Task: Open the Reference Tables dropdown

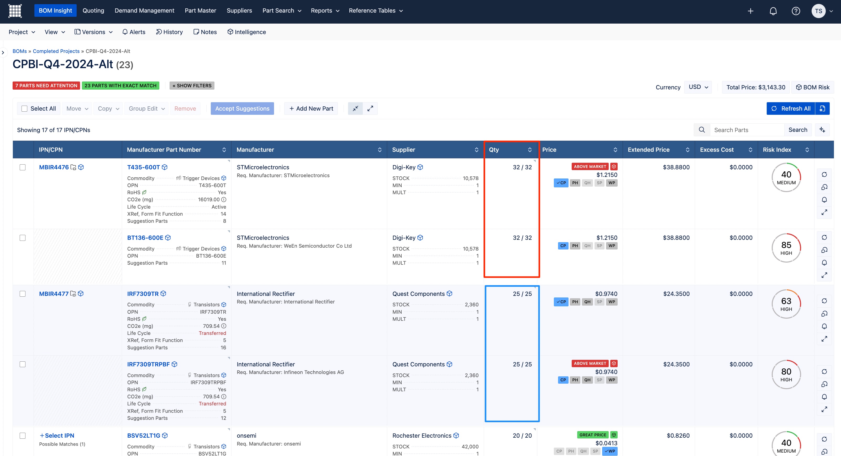Action: (x=376, y=11)
